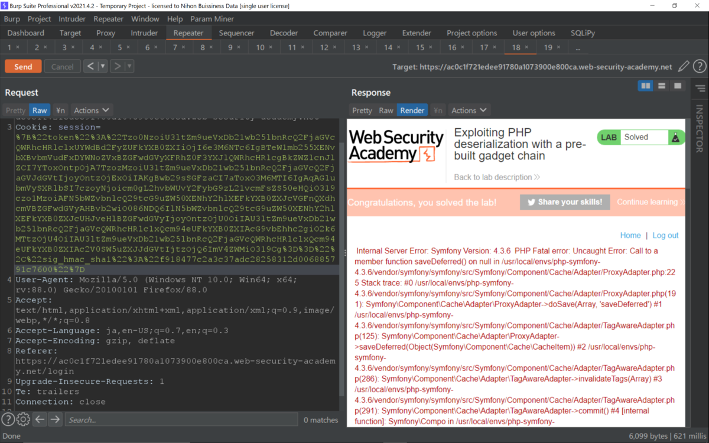The width and height of the screenshot is (709, 443).
Task: Open the Window menu
Action: coord(145,19)
